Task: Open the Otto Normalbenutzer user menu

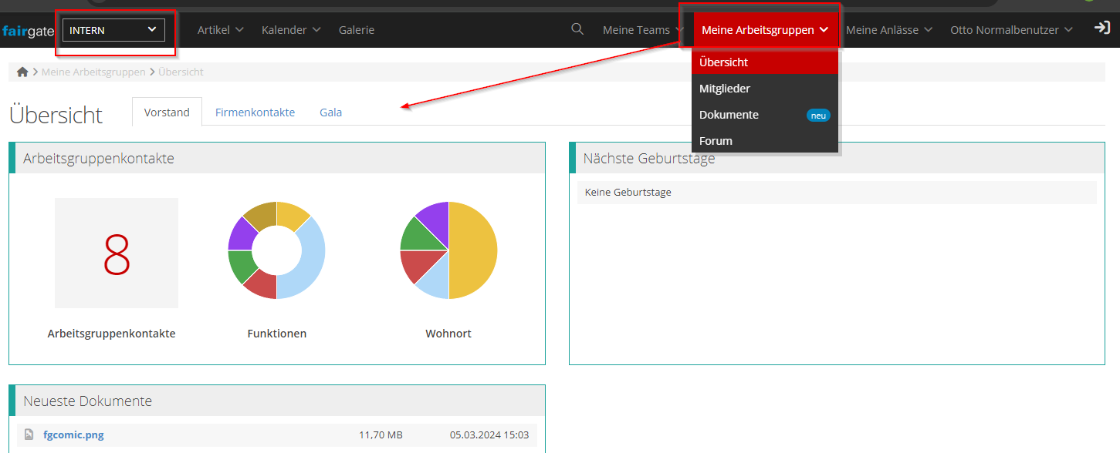Action: 1011,30
